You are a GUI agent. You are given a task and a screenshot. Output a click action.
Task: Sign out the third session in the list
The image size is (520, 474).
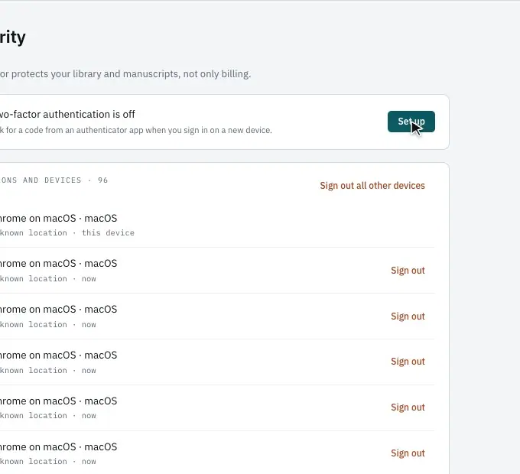point(408,317)
